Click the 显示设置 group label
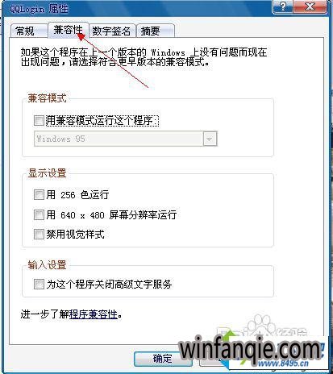The width and height of the screenshot is (333, 374). click(x=47, y=173)
